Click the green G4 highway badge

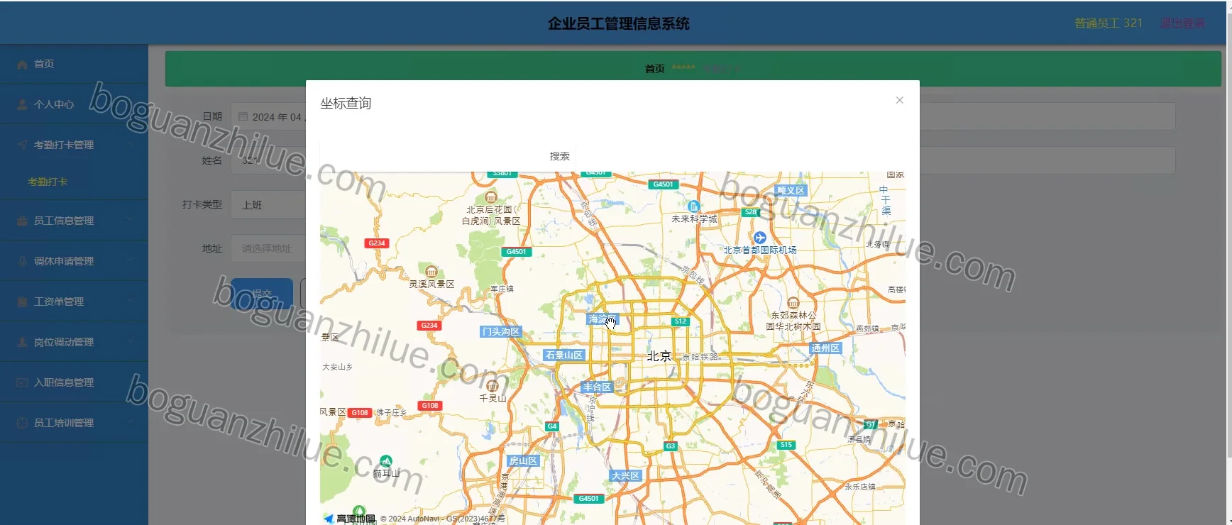point(552,426)
